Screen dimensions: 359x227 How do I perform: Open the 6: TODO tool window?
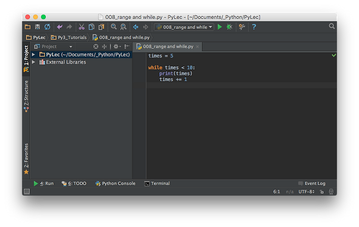pos(74,184)
